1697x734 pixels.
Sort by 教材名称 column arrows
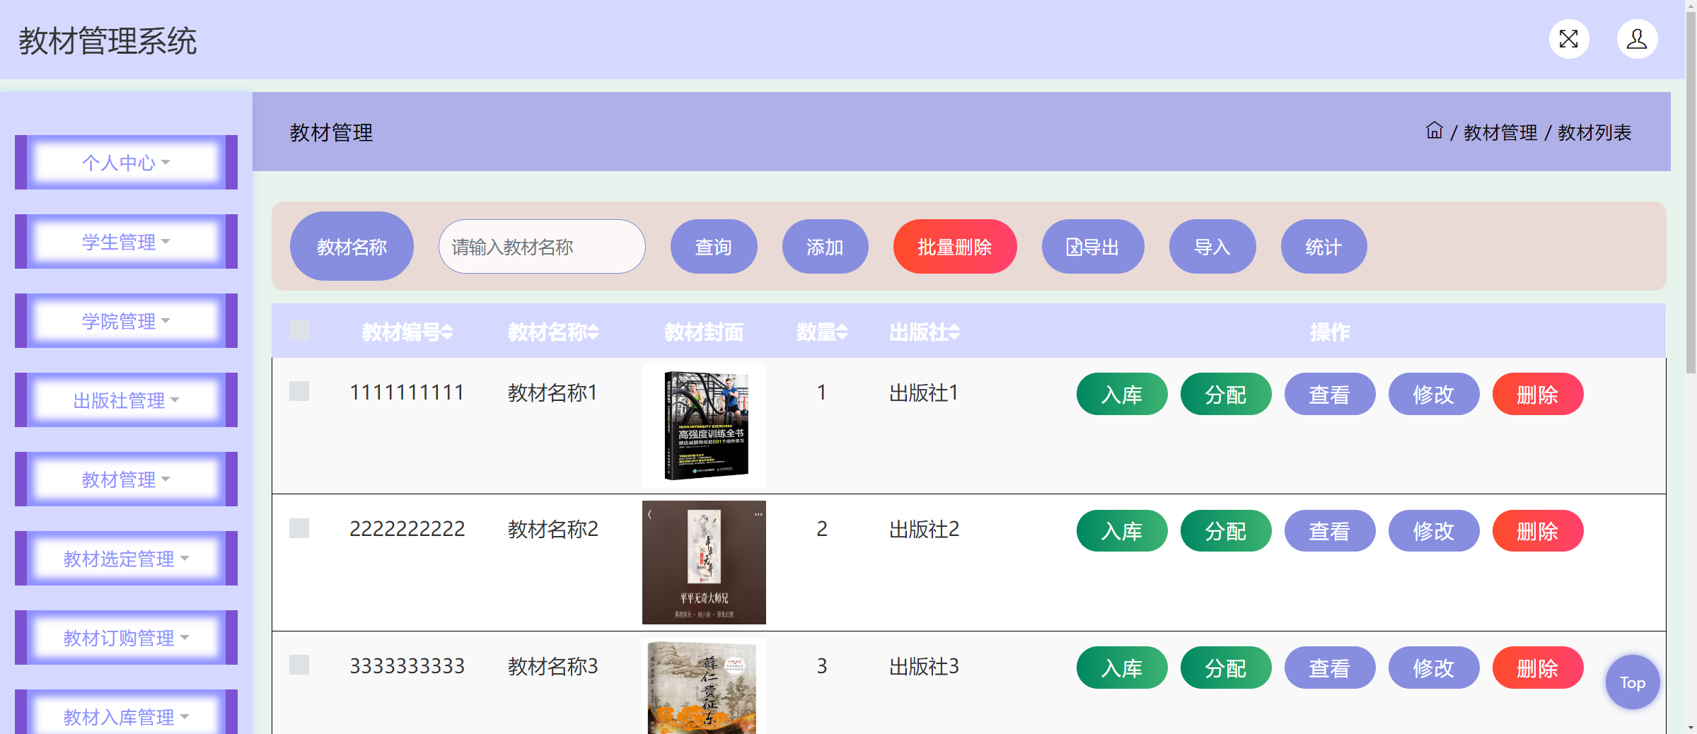click(593, 332)
